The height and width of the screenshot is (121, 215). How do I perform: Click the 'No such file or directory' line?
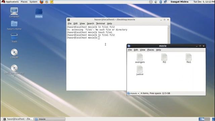click(x=97, y=30)
